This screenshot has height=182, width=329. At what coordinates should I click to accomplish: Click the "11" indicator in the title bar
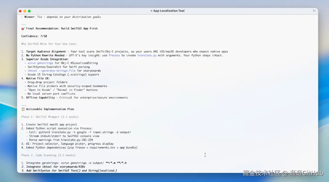click(x=314, y=11)
